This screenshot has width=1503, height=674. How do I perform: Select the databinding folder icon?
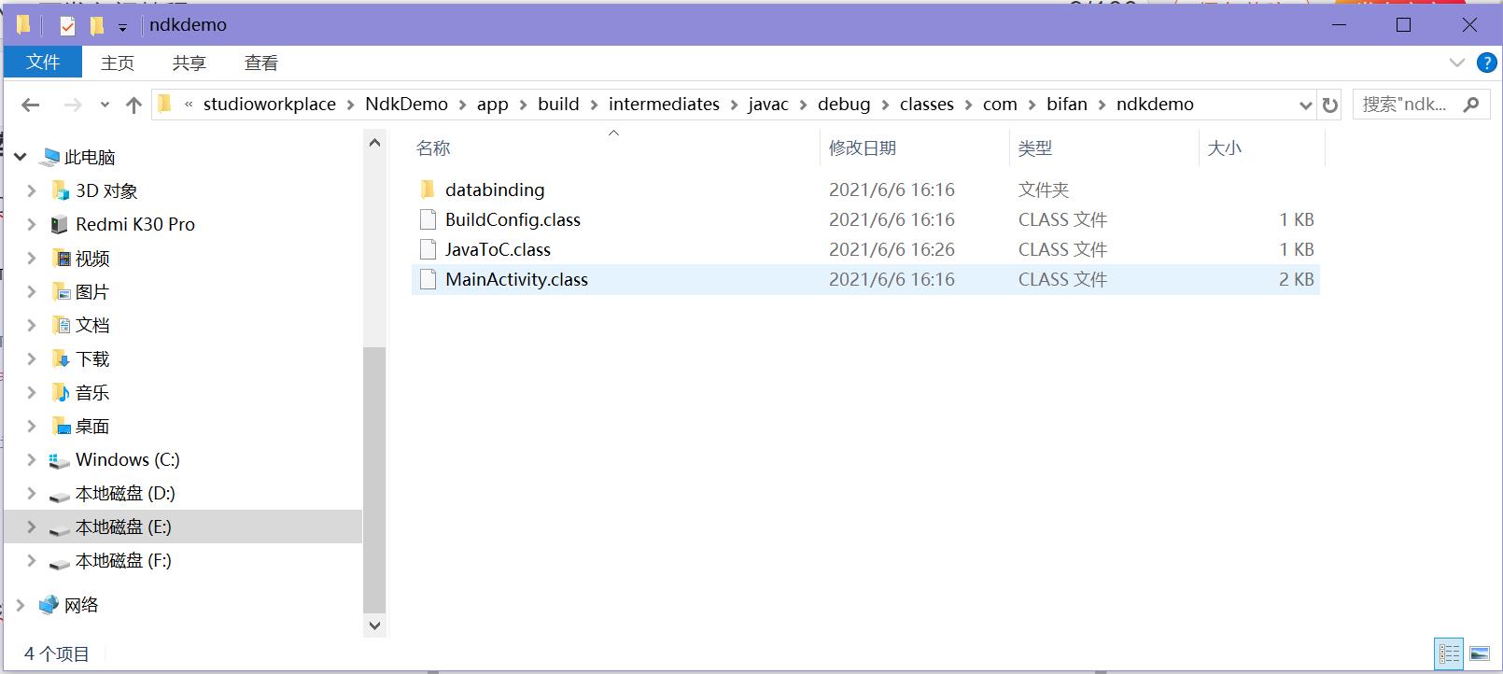coord(428,190)
